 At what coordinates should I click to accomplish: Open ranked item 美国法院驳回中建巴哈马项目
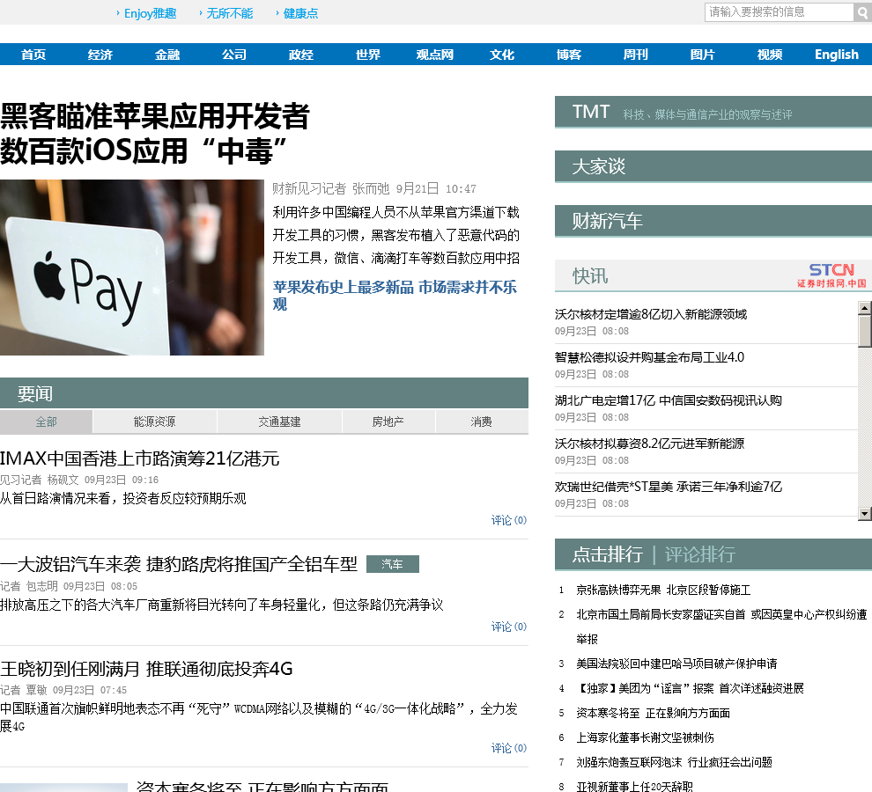(676, 664)
